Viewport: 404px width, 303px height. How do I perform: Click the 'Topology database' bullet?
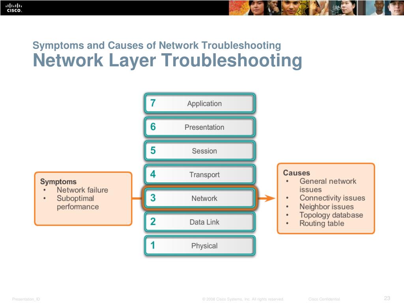click(x=331, y=215)
